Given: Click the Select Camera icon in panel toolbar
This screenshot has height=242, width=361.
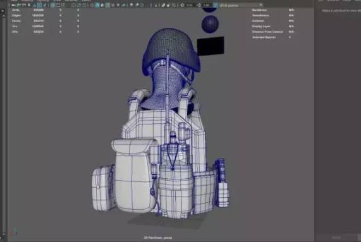Looking at the screenshot, I should [14, 5].
